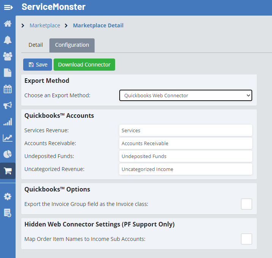The width and height of the screenshot is (272, 258).
Task: Focus the Undeposited Funds input field
Action: [x=185, y=156]
